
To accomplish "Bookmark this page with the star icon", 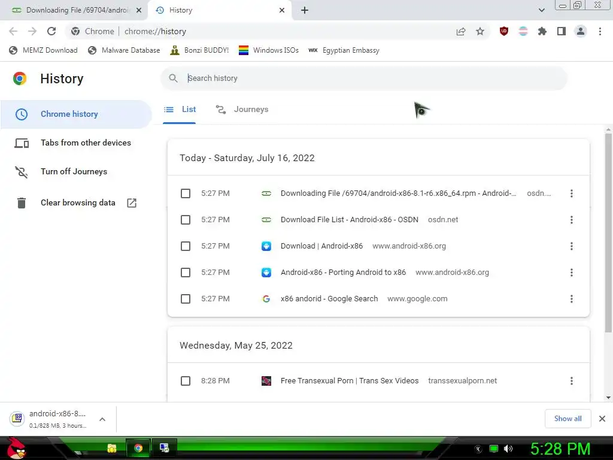I will 480,31.
